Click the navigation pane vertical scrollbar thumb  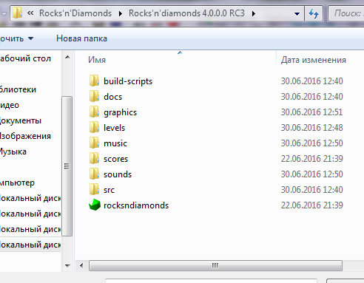point(67,166)
